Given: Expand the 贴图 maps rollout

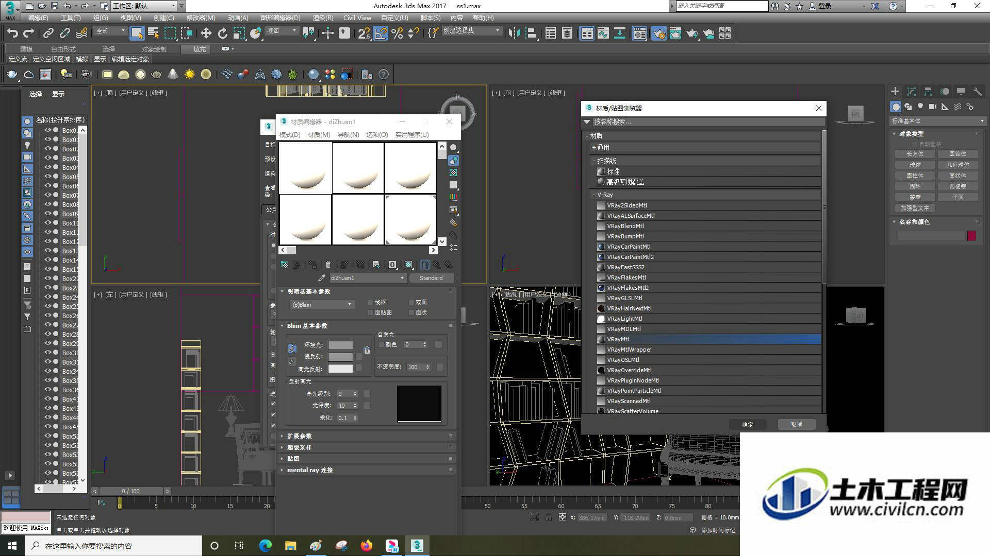Looking at the screenshot, I should (366, 459).
